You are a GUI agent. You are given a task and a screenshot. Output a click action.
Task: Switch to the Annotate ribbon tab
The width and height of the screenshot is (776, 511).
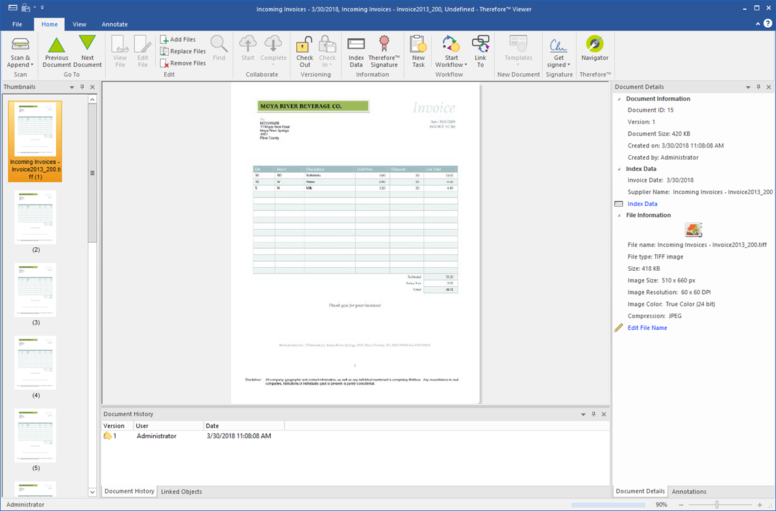click(x=114, y=24)
